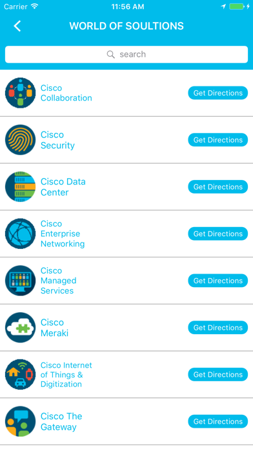The image size is (253, 449).
Task: Select the Enterprise Networking globe icon
Action: click(x=21, y=234)
